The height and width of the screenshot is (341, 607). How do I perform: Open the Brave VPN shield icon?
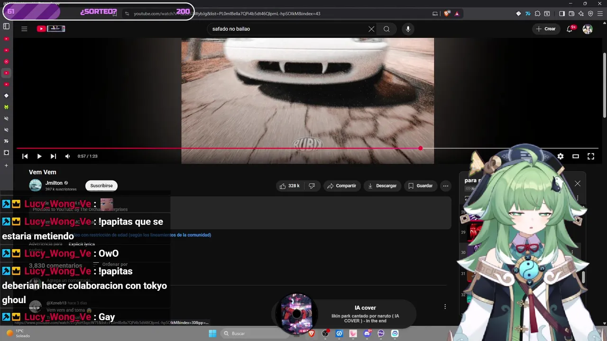[590, 14]
